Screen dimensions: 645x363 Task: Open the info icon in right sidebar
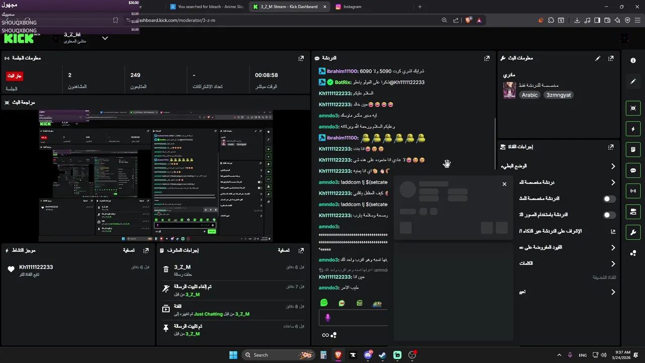tap(633, 60)
